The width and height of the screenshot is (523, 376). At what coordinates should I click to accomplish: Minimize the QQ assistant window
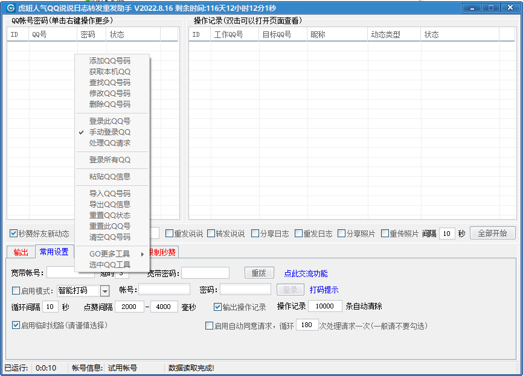[472, 8]
